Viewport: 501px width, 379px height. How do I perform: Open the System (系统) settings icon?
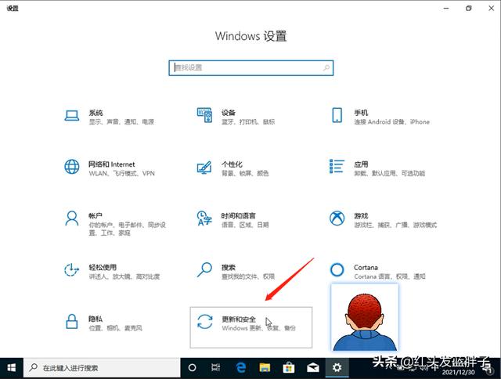click(x=71, y=116)
